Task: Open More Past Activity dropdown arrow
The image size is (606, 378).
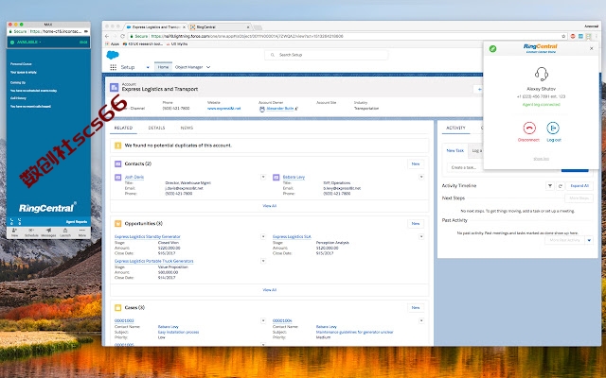Action: pyautogui.click(x=589, y=240)
